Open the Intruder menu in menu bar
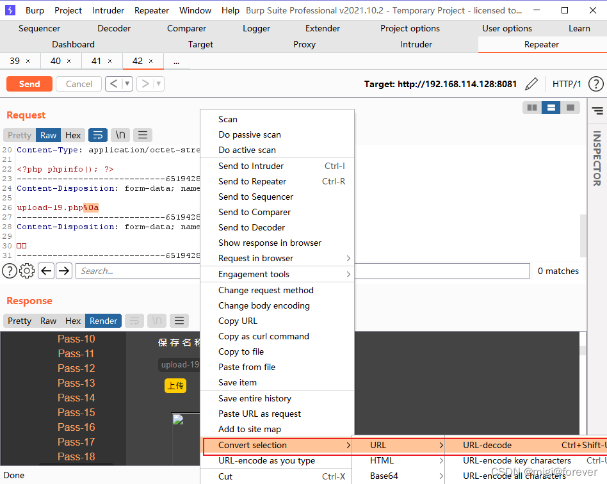The width and height of the screenshot is (607, 484). (x=108, y=10)
